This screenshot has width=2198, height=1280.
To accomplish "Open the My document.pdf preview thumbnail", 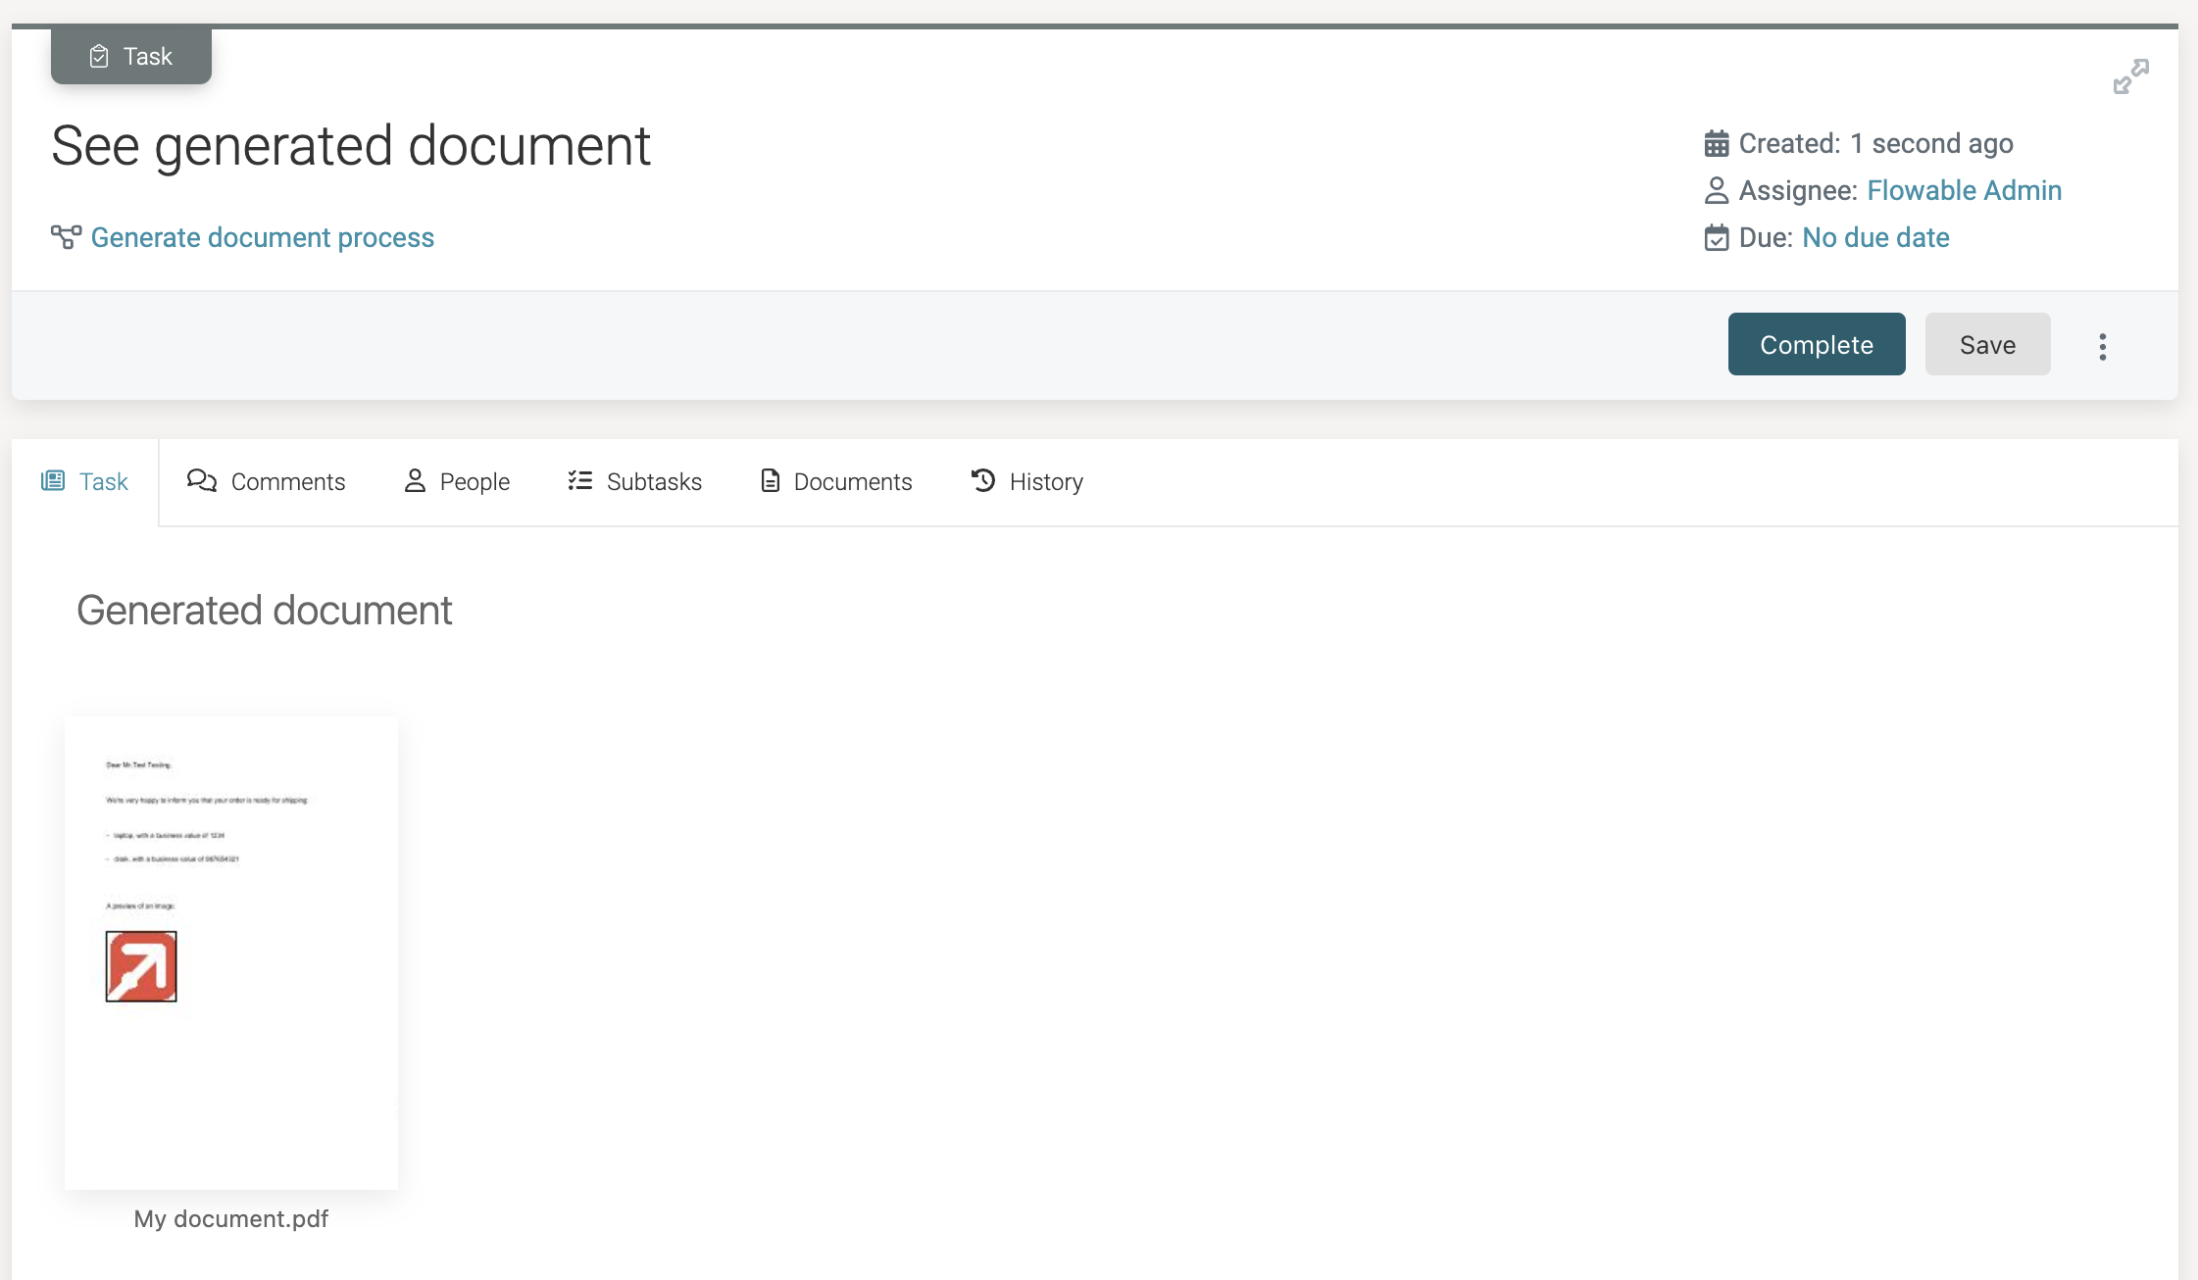I will 230,951.
